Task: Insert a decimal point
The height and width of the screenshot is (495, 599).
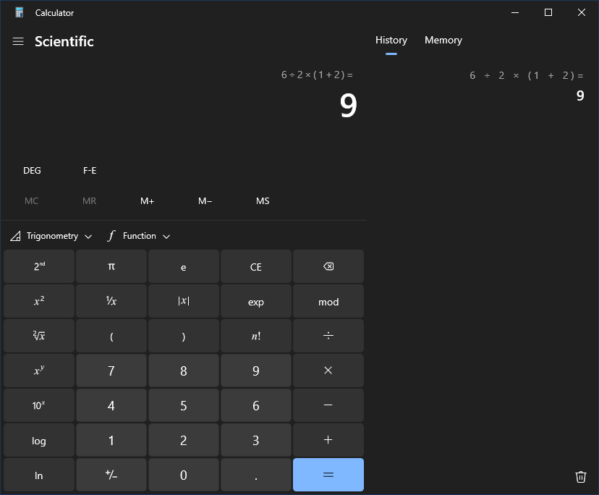Action: [x=256, y=475]
